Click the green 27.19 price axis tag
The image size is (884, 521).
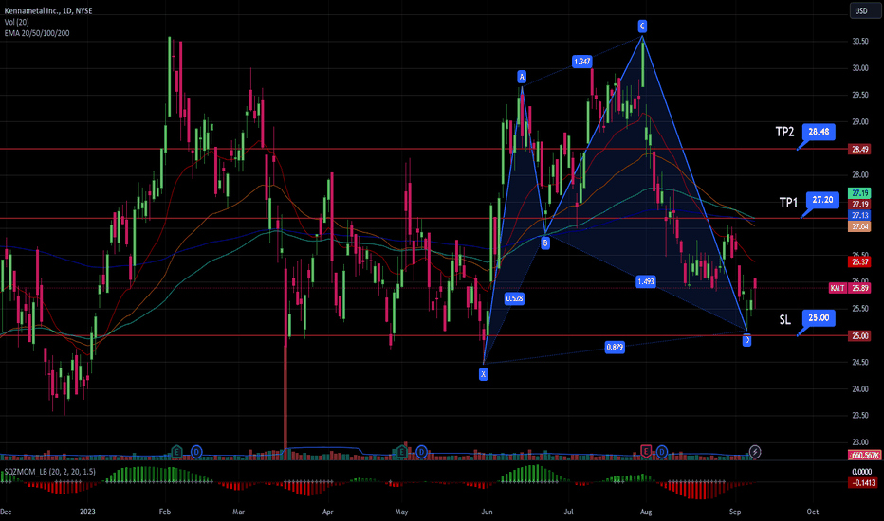pos(859,193)
